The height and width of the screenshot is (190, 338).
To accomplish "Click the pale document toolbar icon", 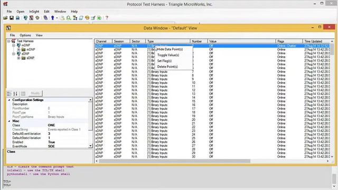I will (62, 18).
